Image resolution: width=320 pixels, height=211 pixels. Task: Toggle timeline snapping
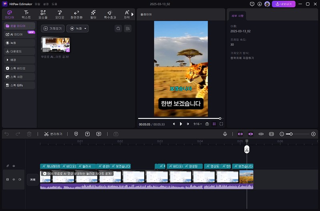click(x=251, y=134)
